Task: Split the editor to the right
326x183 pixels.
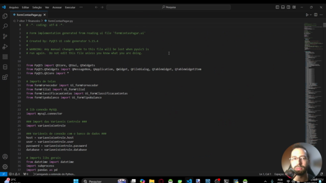Action: pyautogui.click(x=316, y=15)
